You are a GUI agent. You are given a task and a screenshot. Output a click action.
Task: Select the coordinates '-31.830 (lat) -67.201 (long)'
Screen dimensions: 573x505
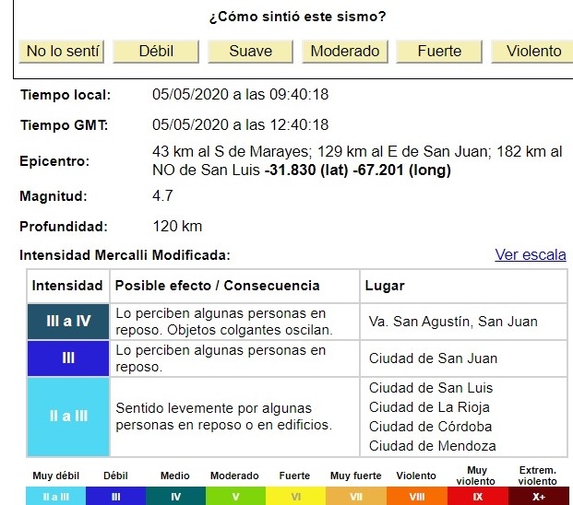[x=358, y=170]
